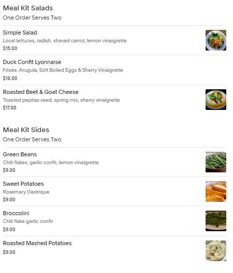Screen dimensions: 233x273
Task: View the Sweet Potatoes thumbnail image
Action: tap(216, 191)
